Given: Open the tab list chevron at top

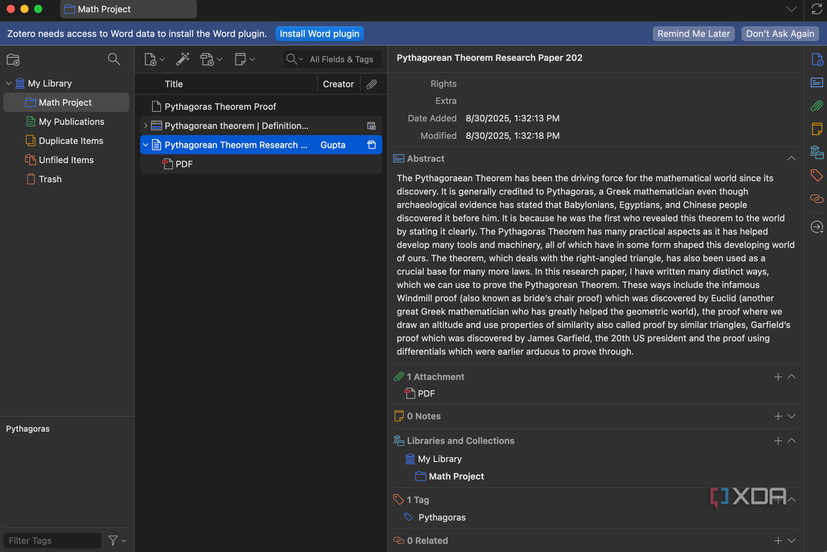Looking at the screenshot, I should (792, 9).
